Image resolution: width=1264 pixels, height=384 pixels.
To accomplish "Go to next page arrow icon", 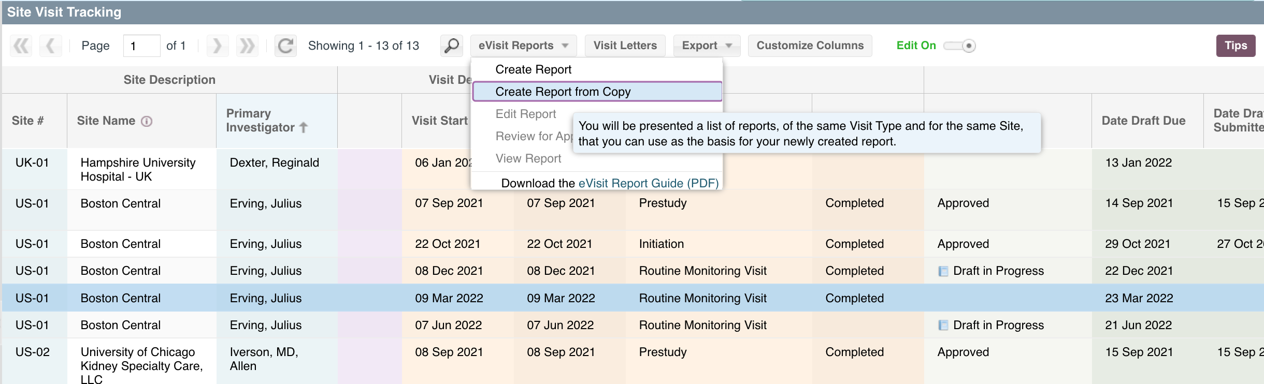I will (x=217, y=46).
